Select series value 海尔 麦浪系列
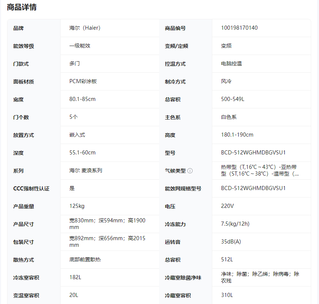 86,170
